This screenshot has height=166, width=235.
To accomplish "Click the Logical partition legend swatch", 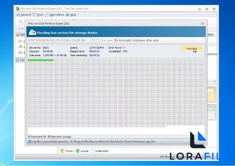I will 78,151.
